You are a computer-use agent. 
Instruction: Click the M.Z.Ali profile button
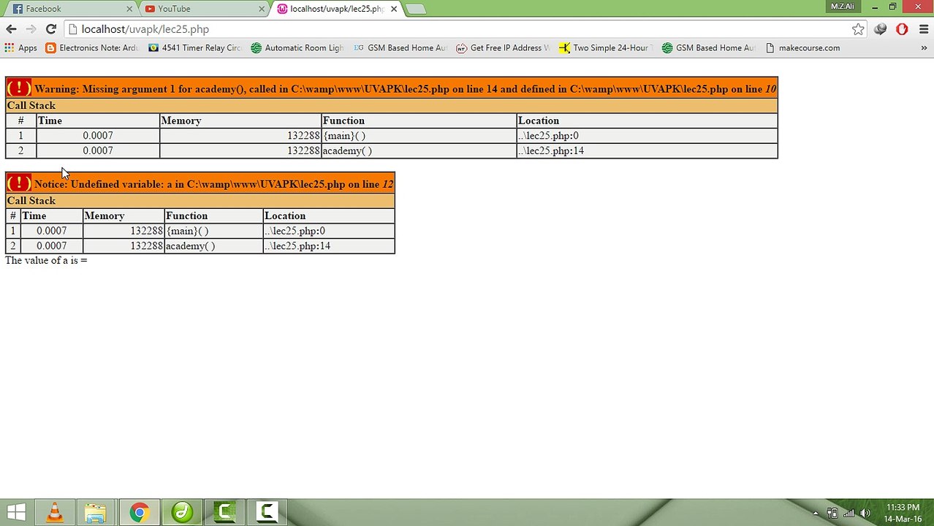[842, 7]
